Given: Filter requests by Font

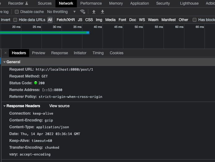Looking at the screenshot, I should point(122,20).
